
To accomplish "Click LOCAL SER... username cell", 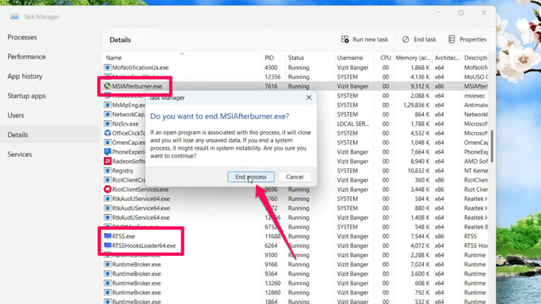I will point(352,123).
